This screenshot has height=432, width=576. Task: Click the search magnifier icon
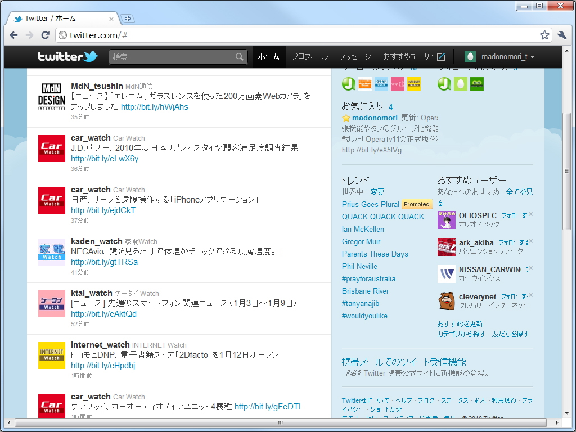239,56
